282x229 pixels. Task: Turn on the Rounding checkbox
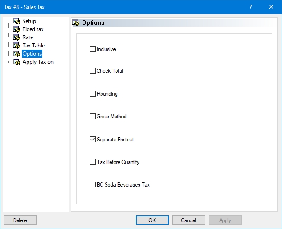[x=93, y=94]
